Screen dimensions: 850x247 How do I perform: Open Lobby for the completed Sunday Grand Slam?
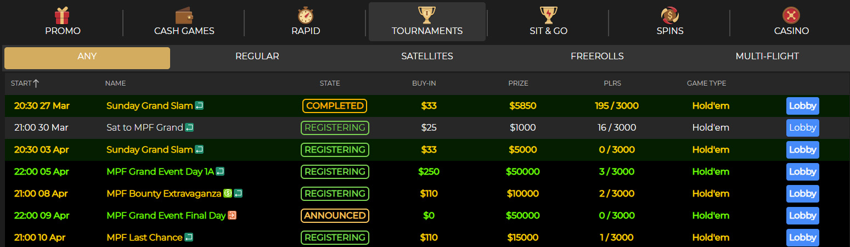pyautogui.click(x=803, y=106)
